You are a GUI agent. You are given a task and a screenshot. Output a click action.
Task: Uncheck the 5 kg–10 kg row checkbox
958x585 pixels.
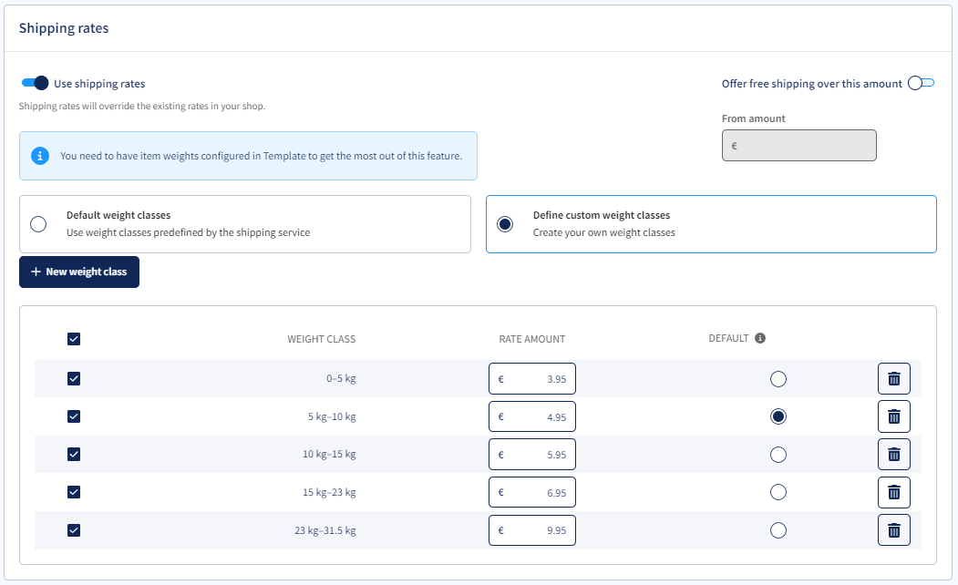(74, 416)
